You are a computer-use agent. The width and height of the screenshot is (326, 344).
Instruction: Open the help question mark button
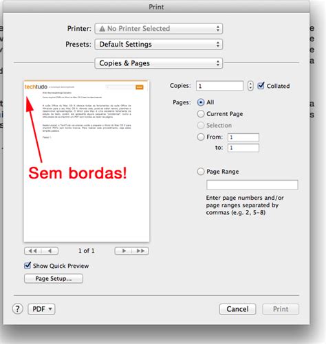[17, 309]
